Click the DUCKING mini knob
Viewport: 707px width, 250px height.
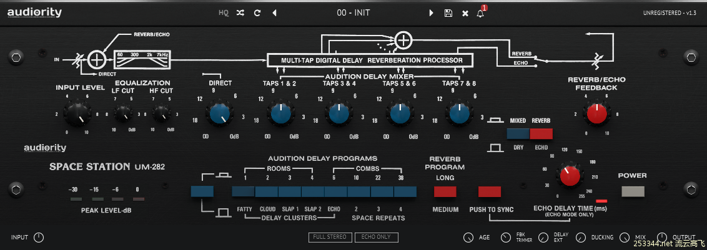[x=581, y=238]
